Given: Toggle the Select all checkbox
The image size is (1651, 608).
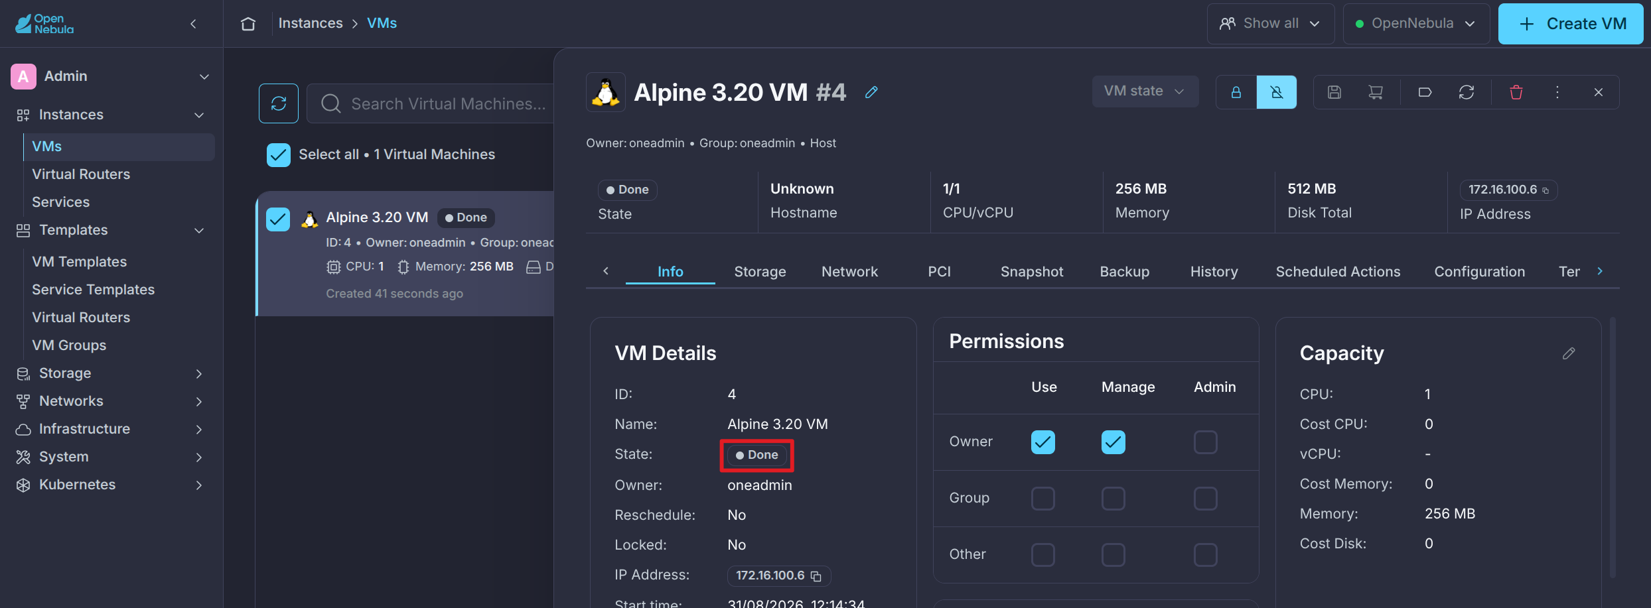Looking at the screenshot, I should 279,155.
